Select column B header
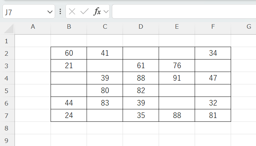Image resolution: width=256 pixels, height=146 pixels. tap(69, 27)
